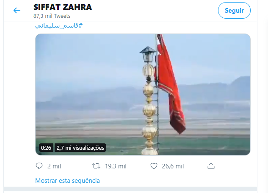Click the 2 mil replies count
Image resolution: width=268 pixels, height=193 pixels.
point(54,166)
